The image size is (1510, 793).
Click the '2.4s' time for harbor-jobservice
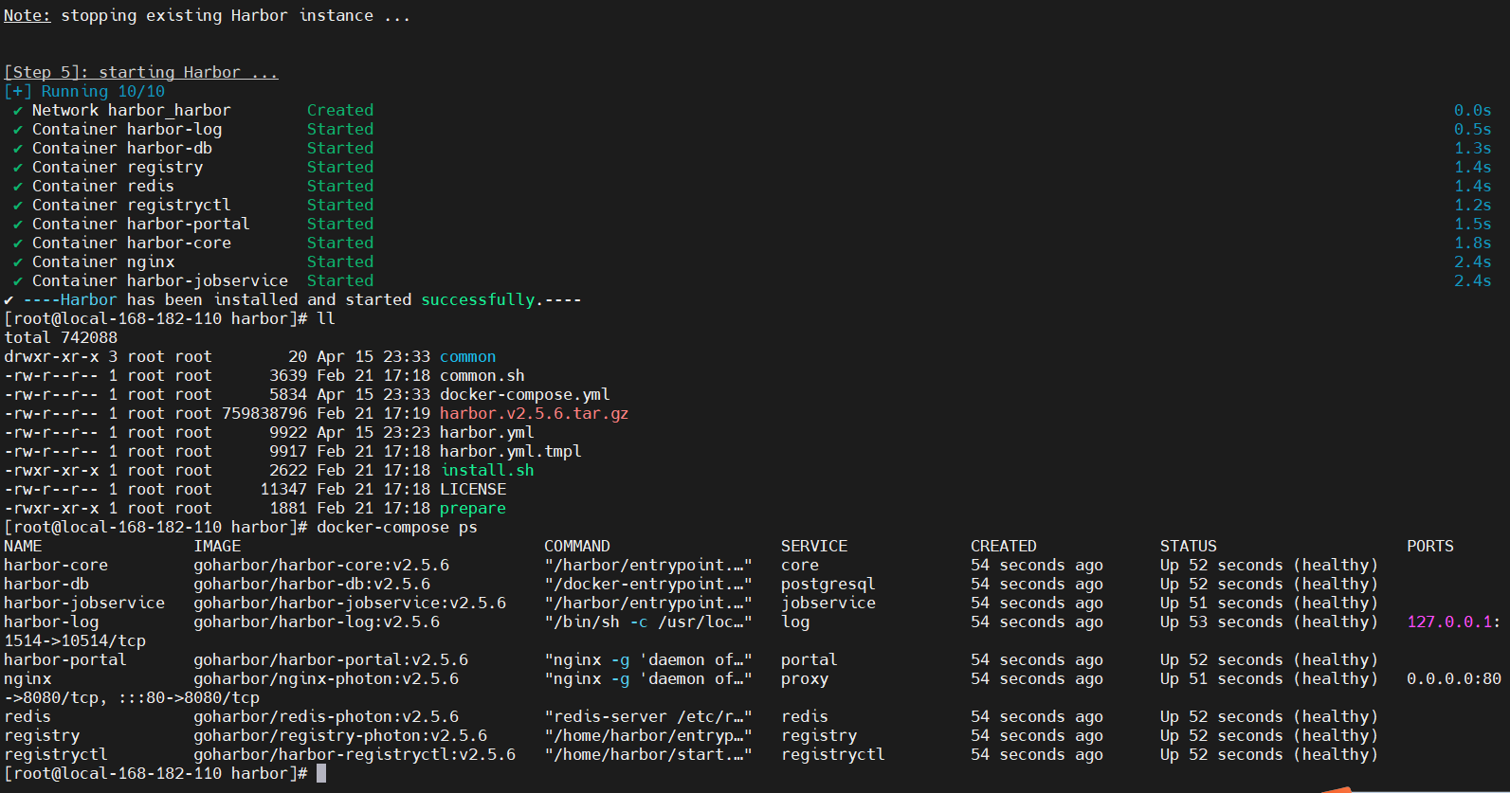pyautogui.click(x=1473, y=281)
